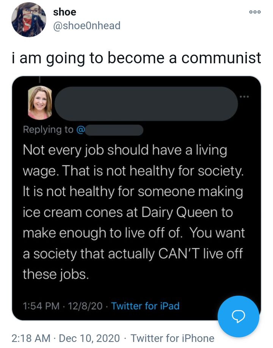View the quoted user's smiling woman avatar
Image resolution: width=273 pixels, height=348 pixels.
[40, 103]
